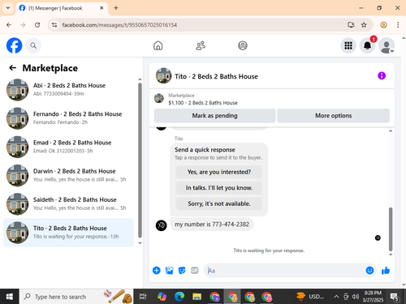Choose a sticker icon
Image resolution: width=406 pixels, height=304 pixels.
(x=182, y=270)
